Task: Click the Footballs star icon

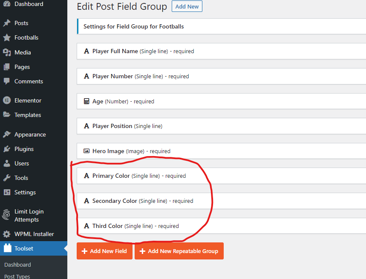Action: (x=7, y=37)
